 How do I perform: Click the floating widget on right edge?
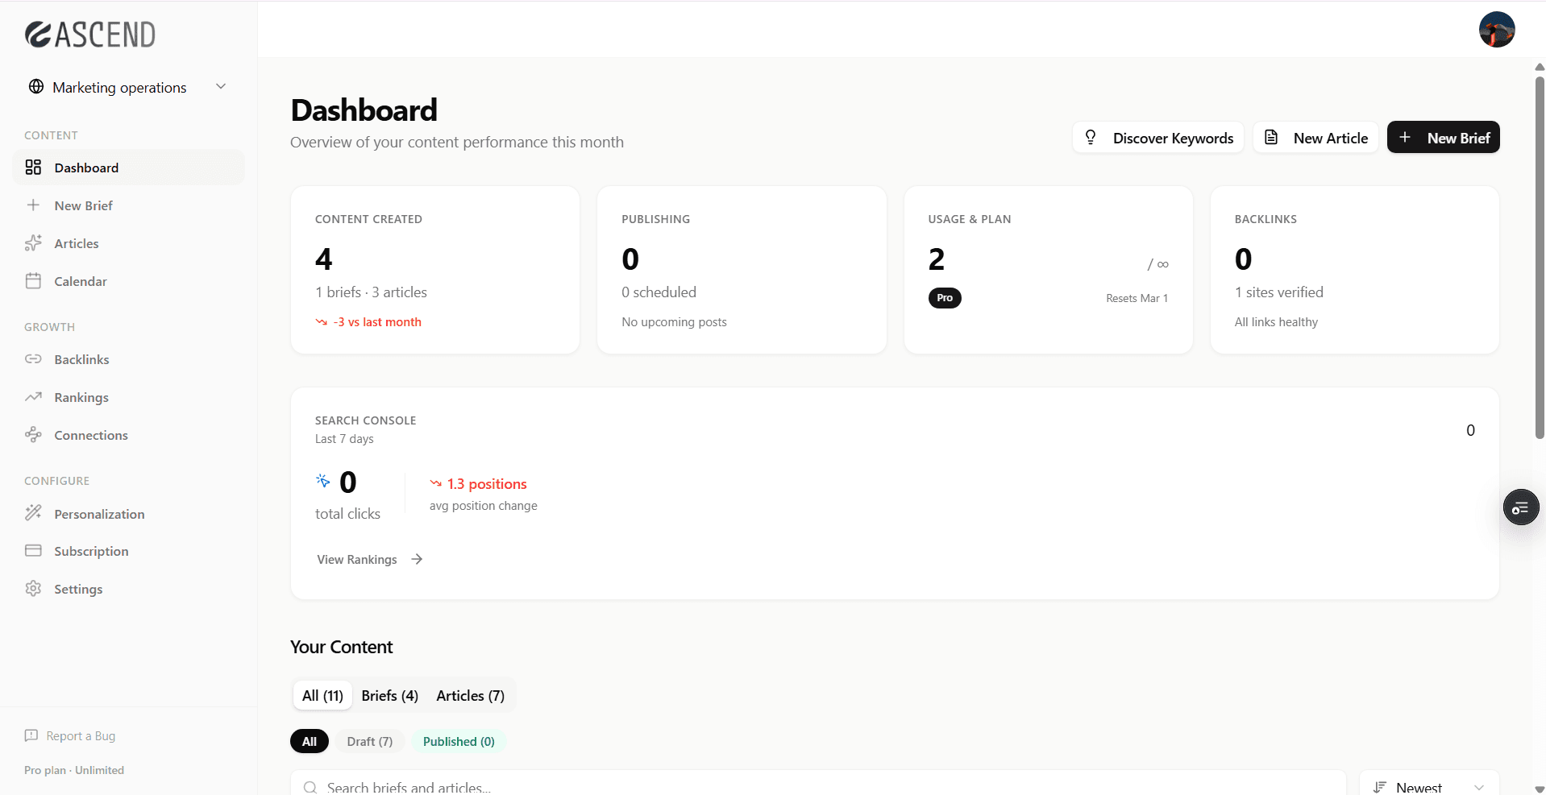click(1522, 507)
